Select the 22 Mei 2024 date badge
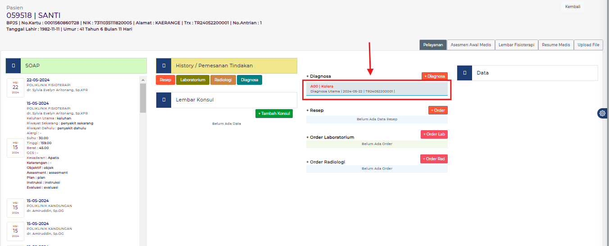 (15, 87)
